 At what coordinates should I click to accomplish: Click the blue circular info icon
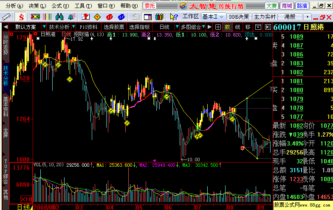(121, 17)
